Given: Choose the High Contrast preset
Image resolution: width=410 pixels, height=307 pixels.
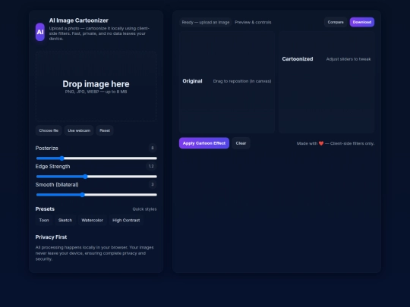Looking at the screenshot, I should (126, 221).
